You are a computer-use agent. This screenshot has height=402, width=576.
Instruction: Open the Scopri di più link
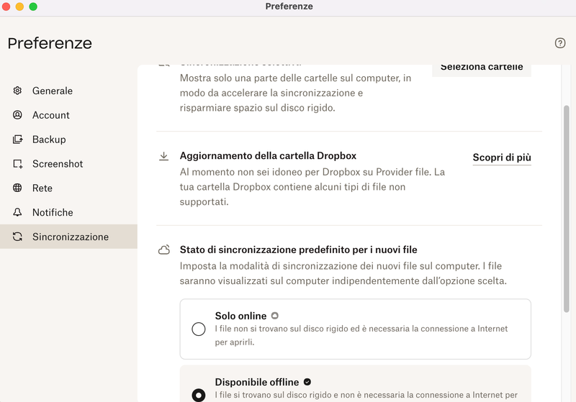[x=502, y=157]
